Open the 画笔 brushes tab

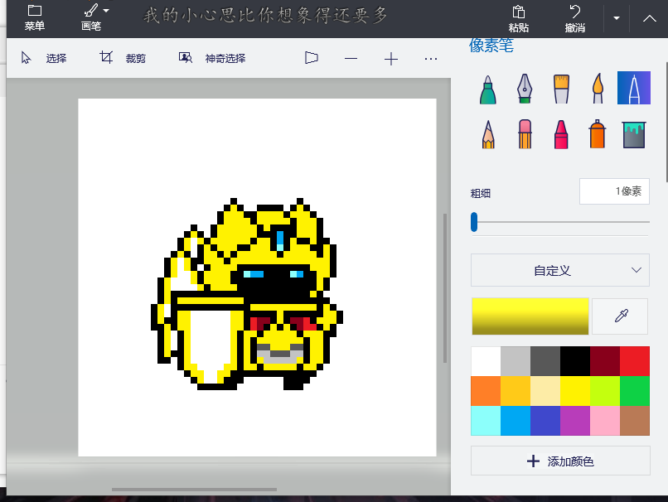pos(90,18)
